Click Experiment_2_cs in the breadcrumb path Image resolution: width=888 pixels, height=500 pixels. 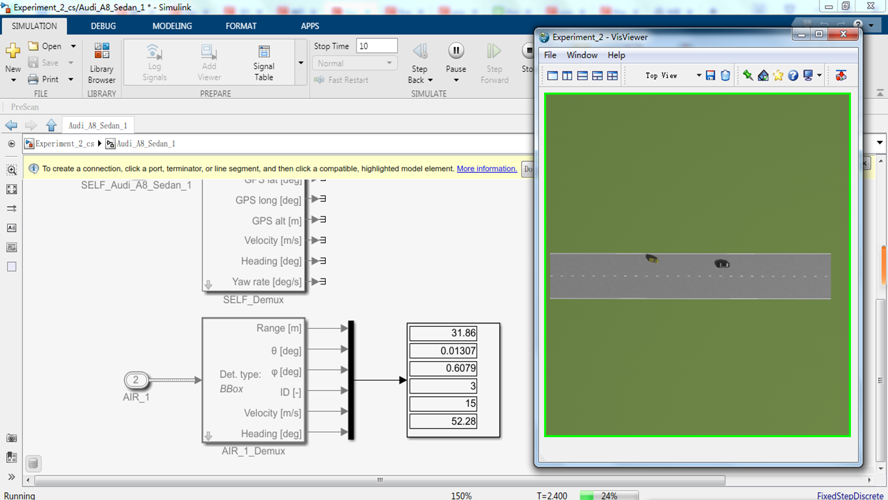pyautogui.click(x=64, y=144)
